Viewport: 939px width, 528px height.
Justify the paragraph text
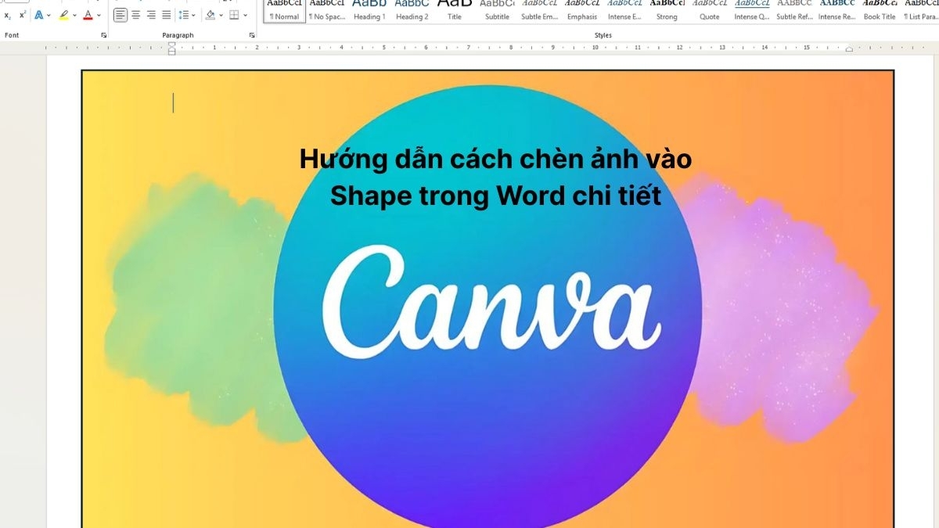[165, 14]
